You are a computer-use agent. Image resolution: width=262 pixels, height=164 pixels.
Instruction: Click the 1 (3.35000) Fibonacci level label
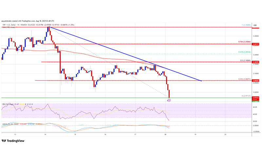pyautogui.click(x=246, y=25)
